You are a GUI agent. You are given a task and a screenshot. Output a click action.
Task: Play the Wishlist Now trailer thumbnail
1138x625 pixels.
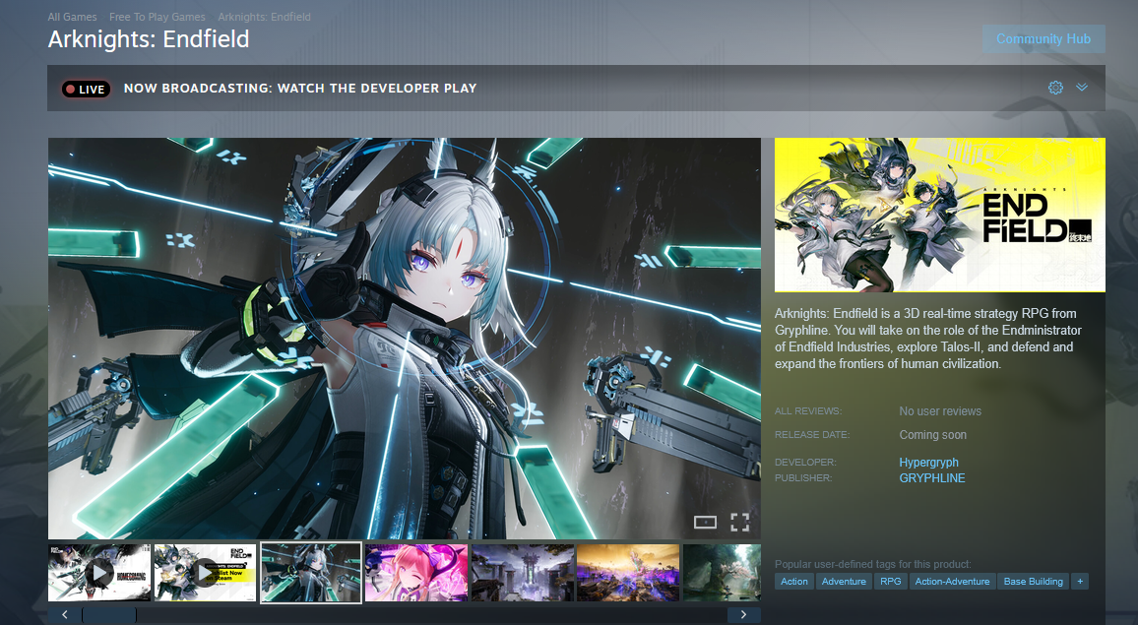click(x=205, y=573)
